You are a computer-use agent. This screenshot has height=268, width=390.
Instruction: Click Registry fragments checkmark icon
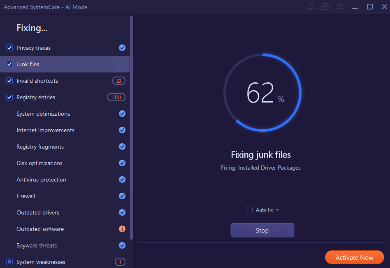click(x=122, y=147)
